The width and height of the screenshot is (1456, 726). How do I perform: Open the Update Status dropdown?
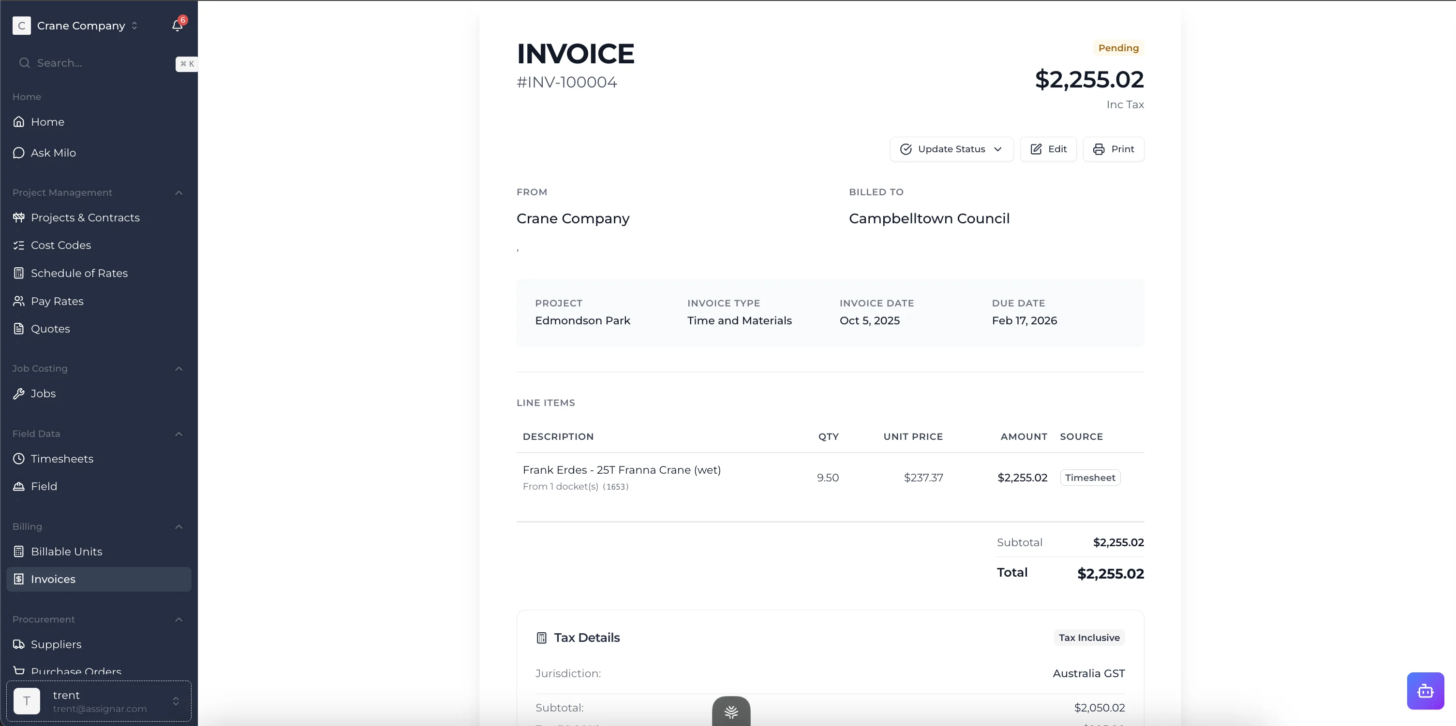(x=951, y=149)
